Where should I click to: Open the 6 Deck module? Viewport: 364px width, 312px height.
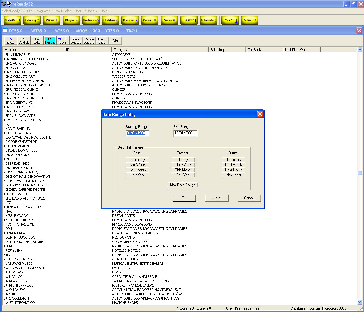pyautogui.click(x=250, y=20)
